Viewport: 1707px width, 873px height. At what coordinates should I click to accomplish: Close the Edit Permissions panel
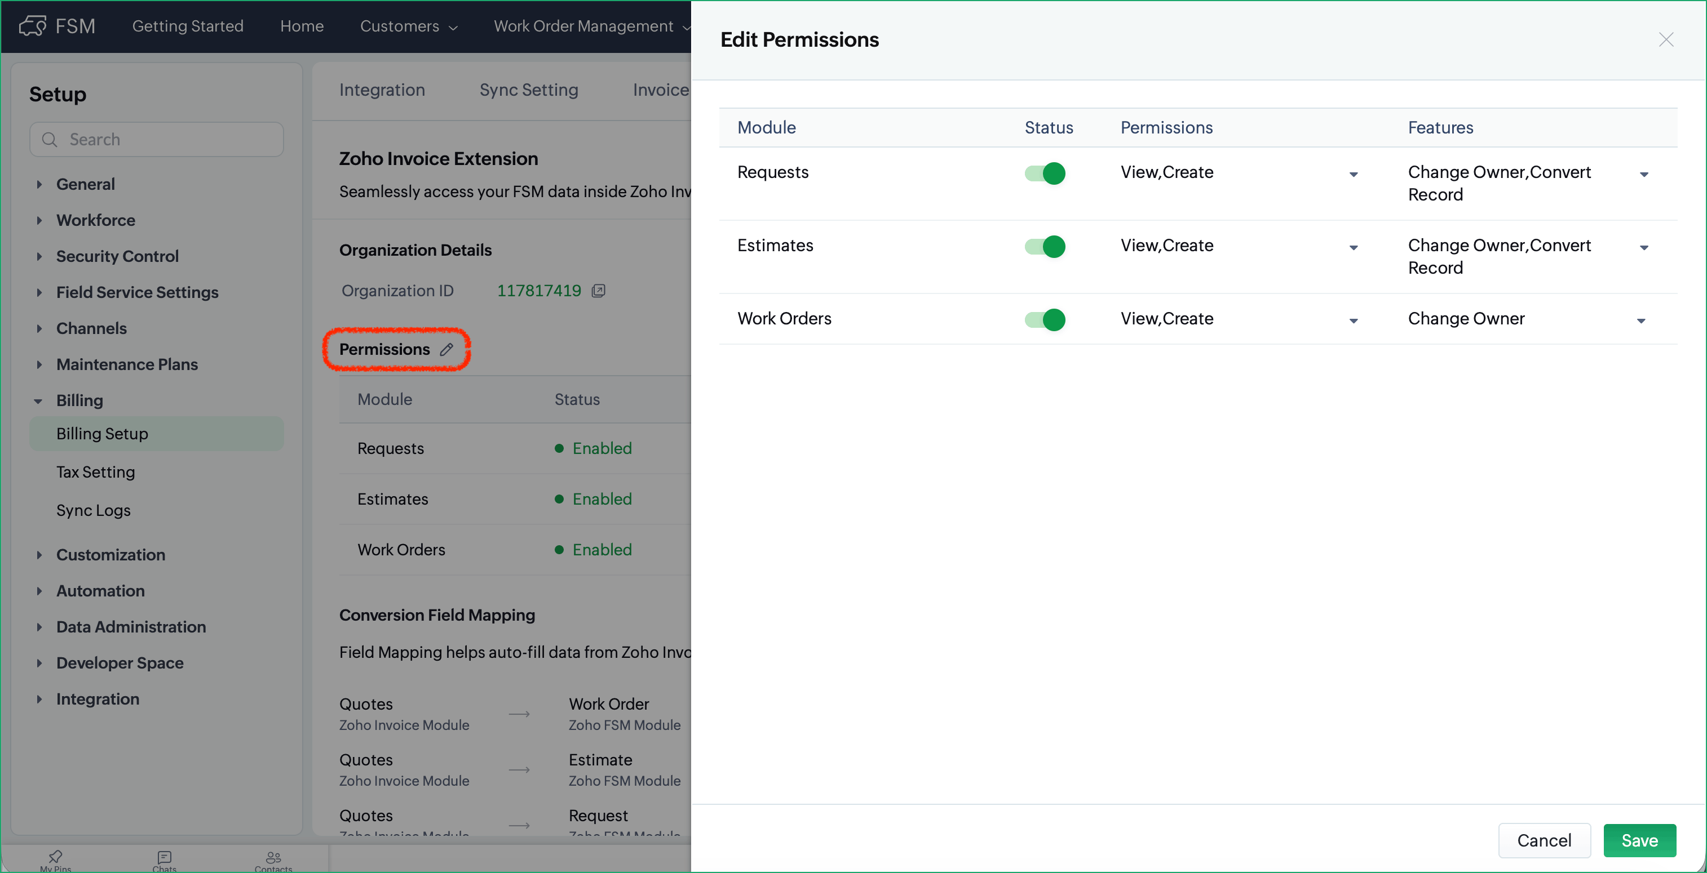tap(1666, 40)
